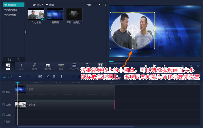Image resolution: width=203 pixels, height=128 pixels.
Task: Click the 录制 record button
Action: pyautogui.click(x=50, y=5)
